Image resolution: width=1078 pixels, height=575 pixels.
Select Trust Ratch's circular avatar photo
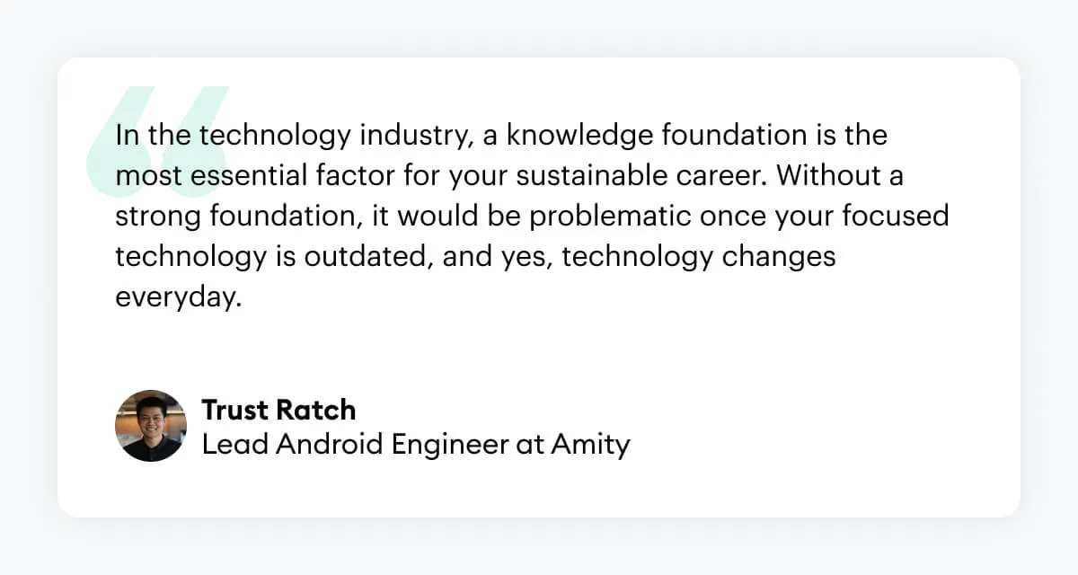pos(151,426)
